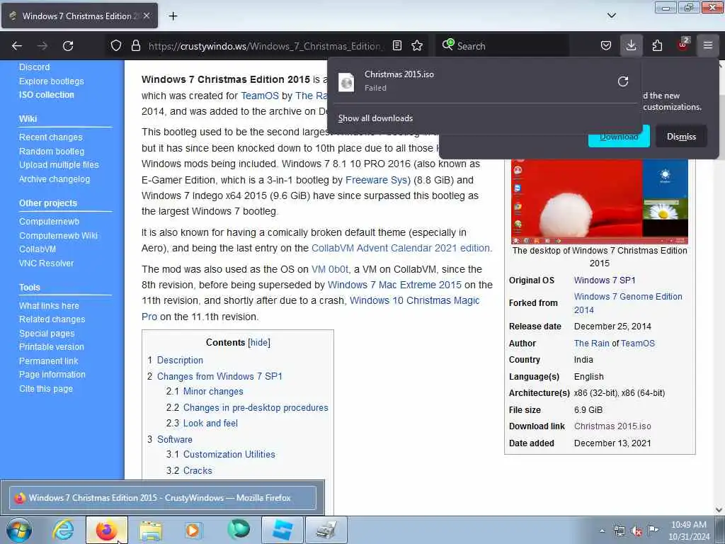Open the Extensions puzzle icon
This screenshot has height=544, width=725.
pyautogui.click(x=657, y=45)
